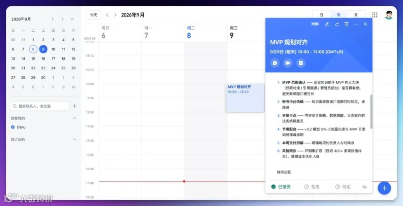Select date 16 in mini calendar
Screen dimensions: 403x206
click(x=43, y=59)
